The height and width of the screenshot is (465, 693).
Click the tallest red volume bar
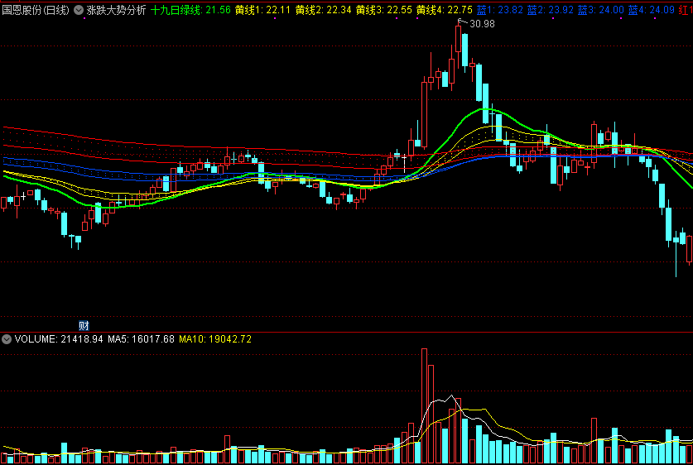coord(424,405)
